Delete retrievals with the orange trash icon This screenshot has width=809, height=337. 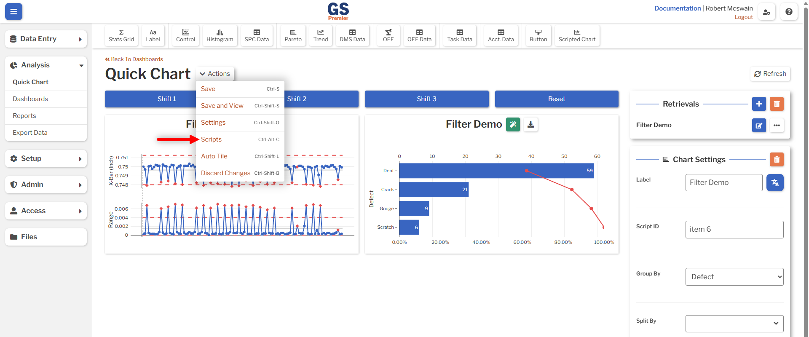[x=777, y=104]
